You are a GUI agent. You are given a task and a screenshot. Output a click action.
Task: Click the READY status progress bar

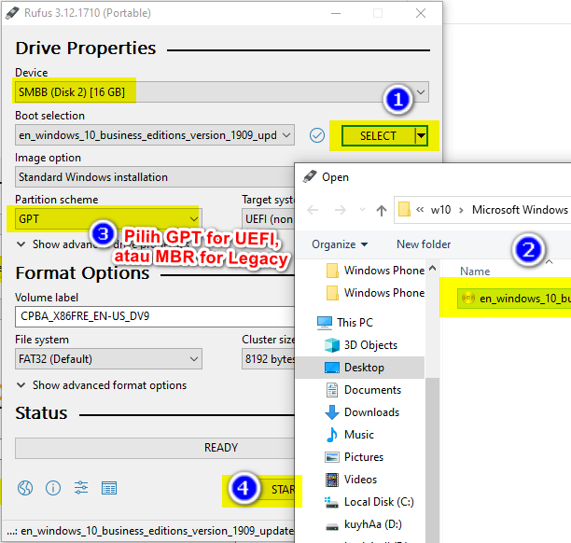[x=155, y=448]
